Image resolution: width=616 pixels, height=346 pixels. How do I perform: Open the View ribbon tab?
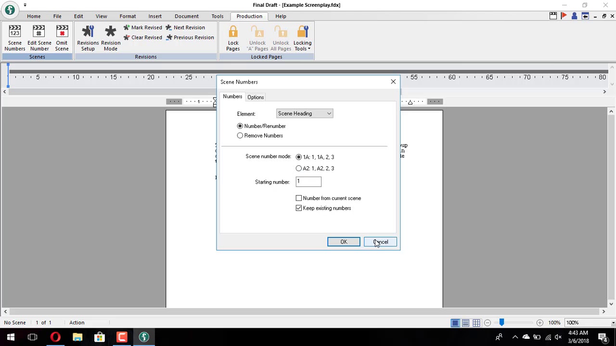pyautogui.click(x=101, y=16)
